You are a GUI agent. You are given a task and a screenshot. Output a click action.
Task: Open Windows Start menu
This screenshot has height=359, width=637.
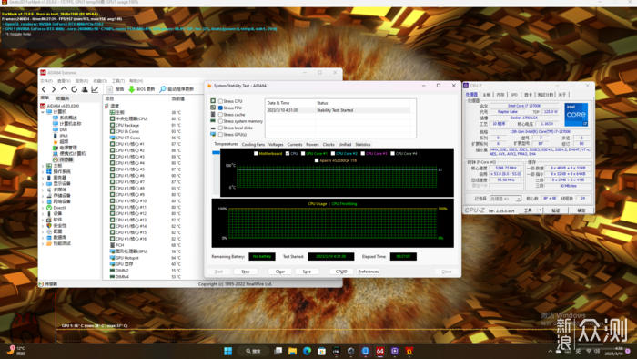point(227,351)
